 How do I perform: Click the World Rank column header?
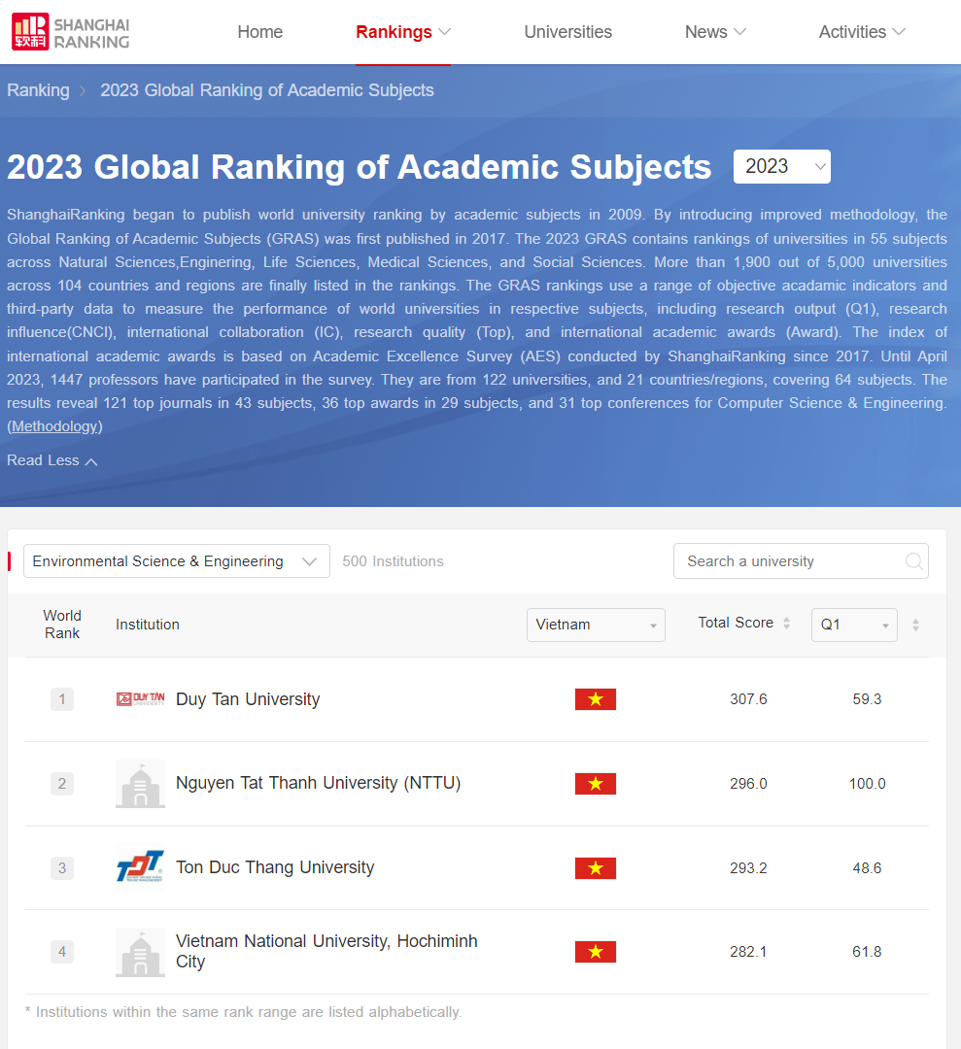coord(62,625)
